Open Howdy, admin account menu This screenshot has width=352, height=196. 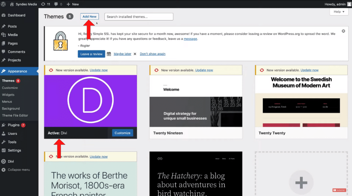(x=338, y=4)
